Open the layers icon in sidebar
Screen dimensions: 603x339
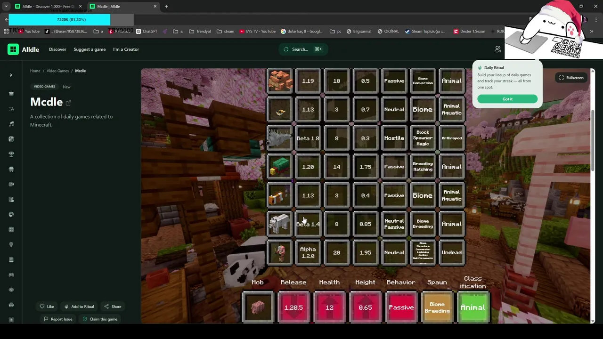[11, 94]
